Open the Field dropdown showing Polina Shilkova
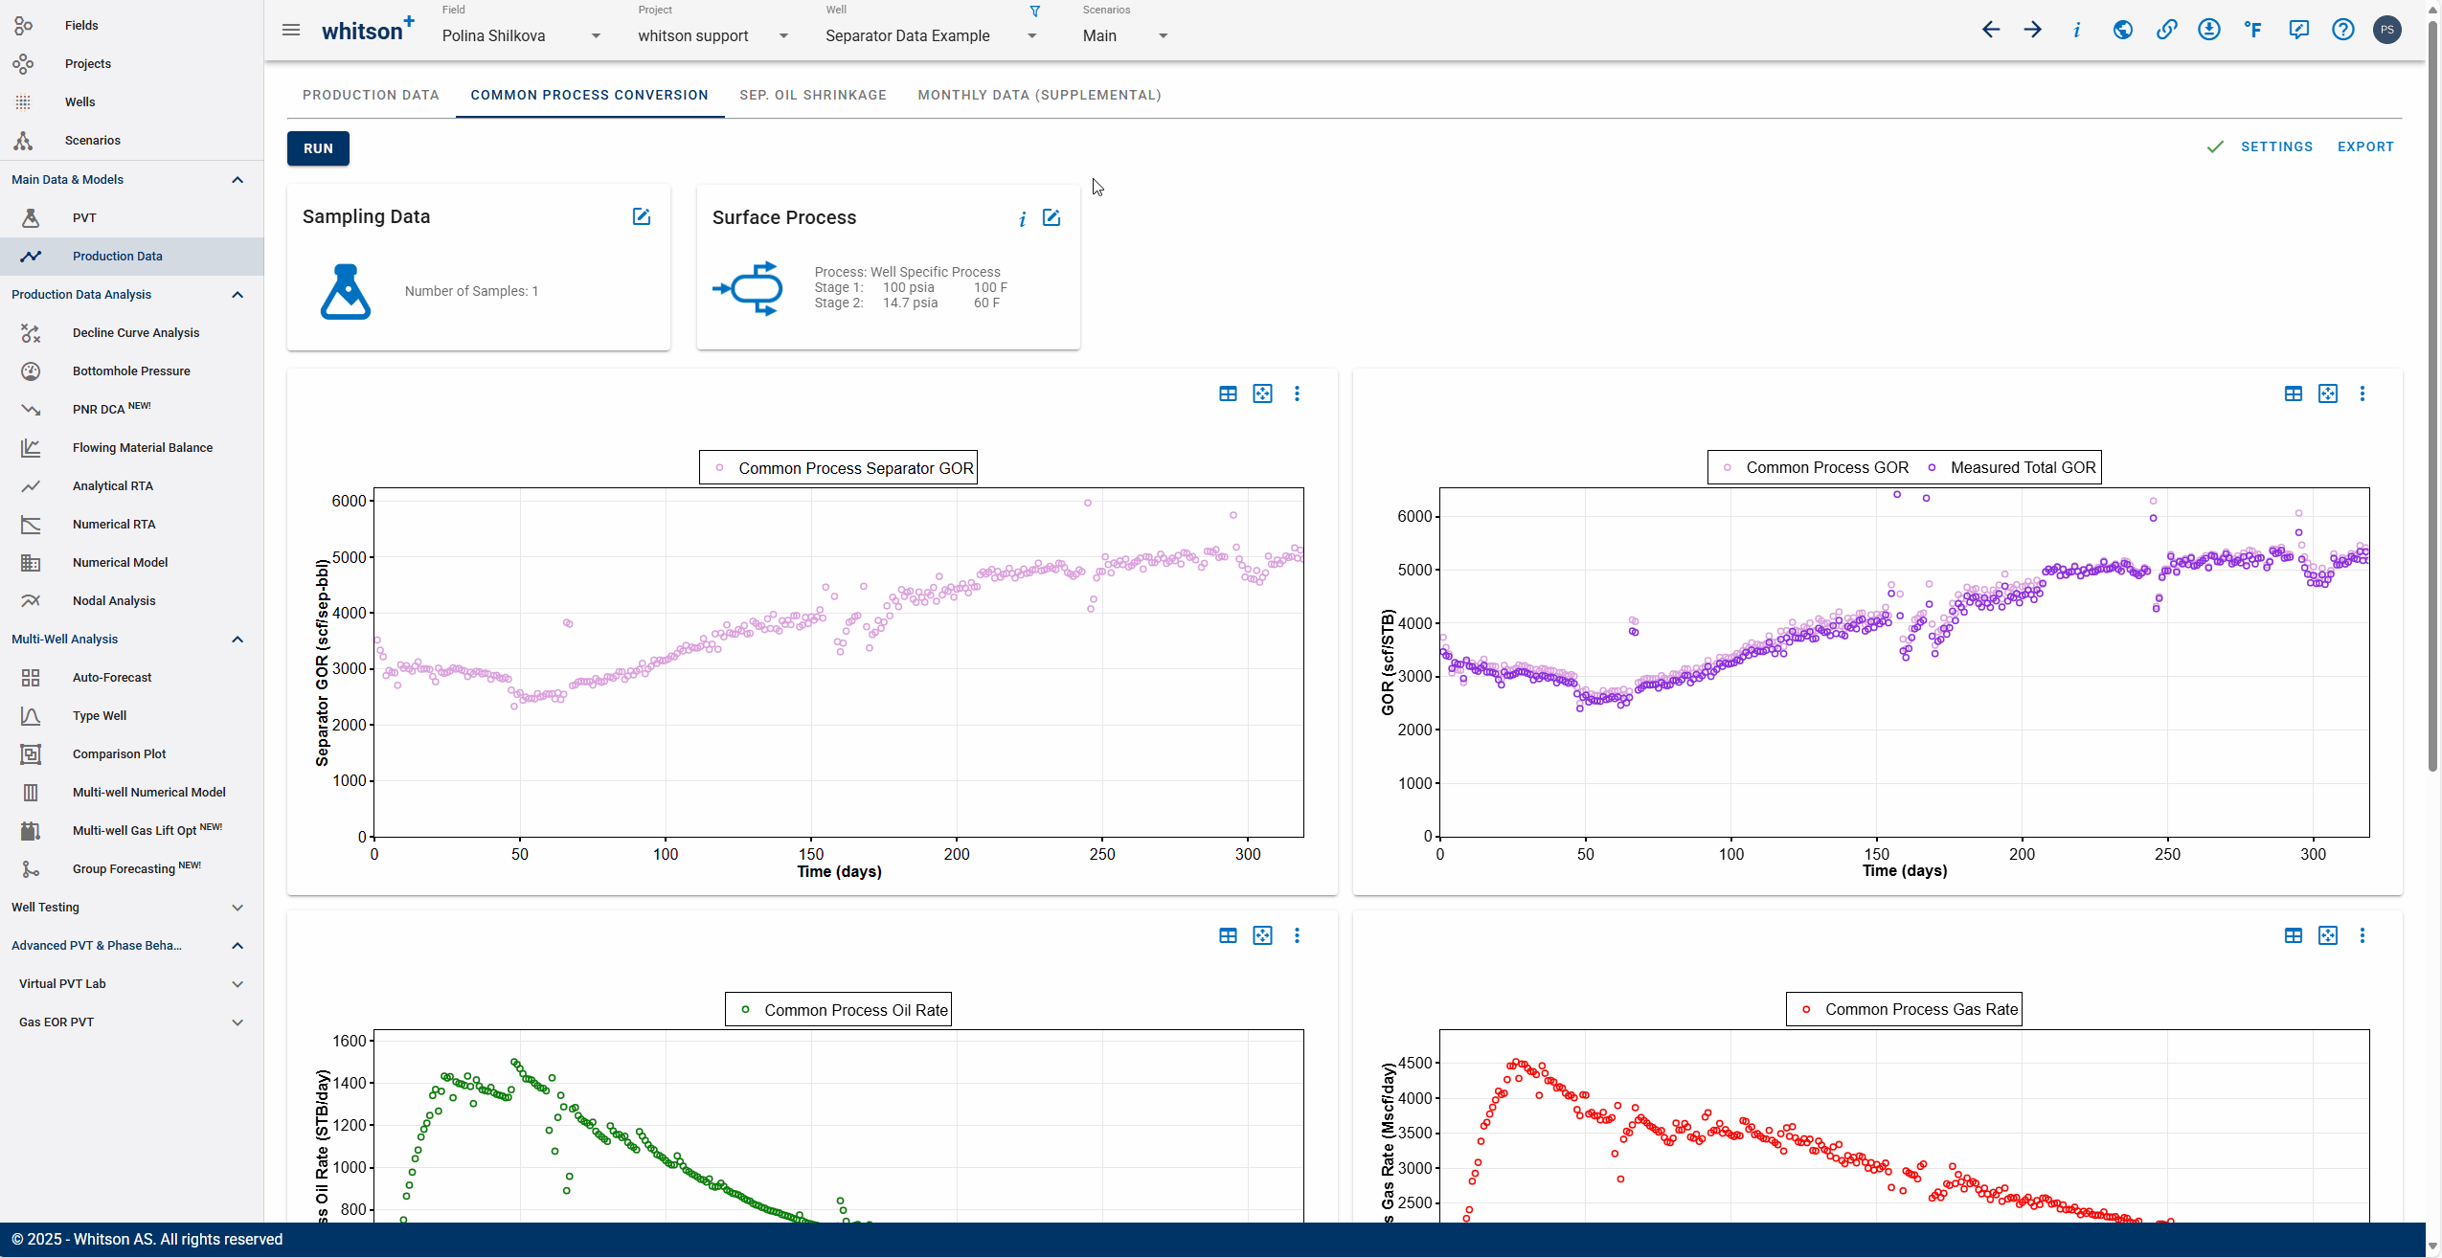Viewport: 2442px width, 1258px height. point(522,35)
